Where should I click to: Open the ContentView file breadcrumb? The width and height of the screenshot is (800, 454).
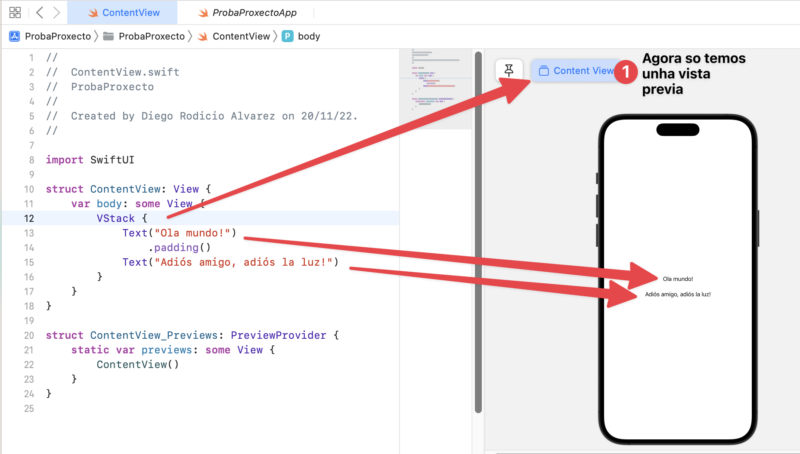241,36
